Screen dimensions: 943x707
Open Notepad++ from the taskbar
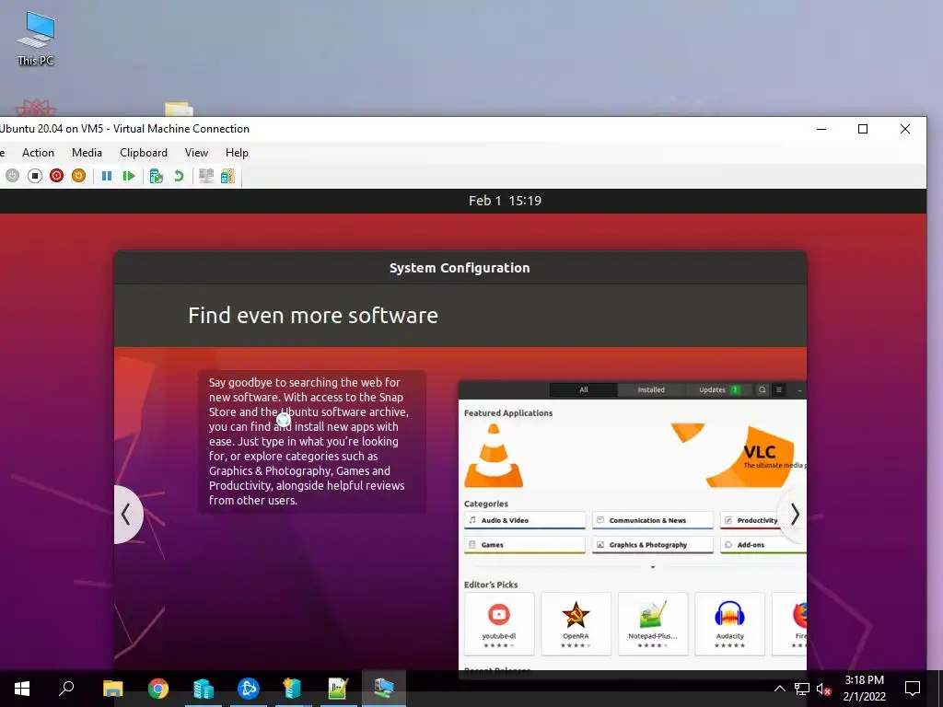338,689
